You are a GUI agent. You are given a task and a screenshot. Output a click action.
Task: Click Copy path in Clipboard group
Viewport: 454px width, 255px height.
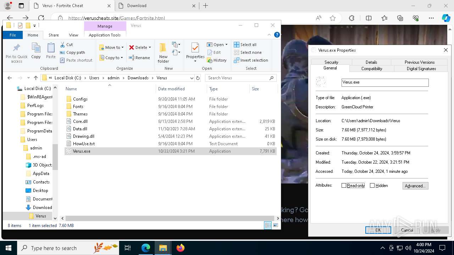click(x=72, y=52)
